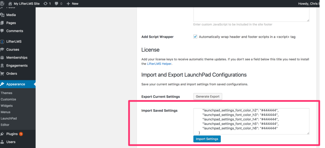This screenshot has height=148, width=325.
Task: Open the comments bubble icon in admin bar
Action: 56,3
